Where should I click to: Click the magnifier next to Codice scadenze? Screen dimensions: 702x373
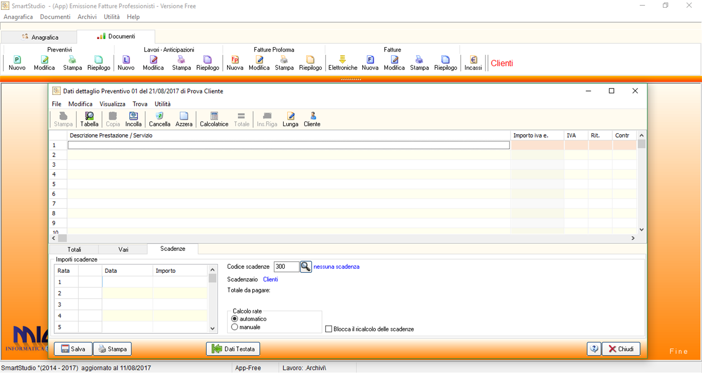click(x=306, y=266)
